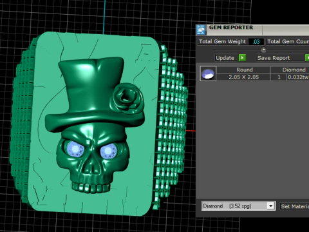Click the slider handle below gem totals
The image size is (309, 232).
click(x=264, y=50)
